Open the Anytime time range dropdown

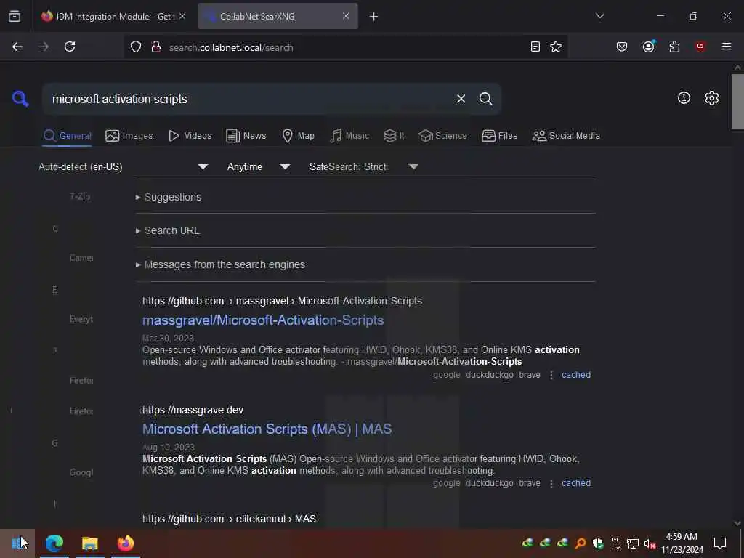(x=258, y=166)
